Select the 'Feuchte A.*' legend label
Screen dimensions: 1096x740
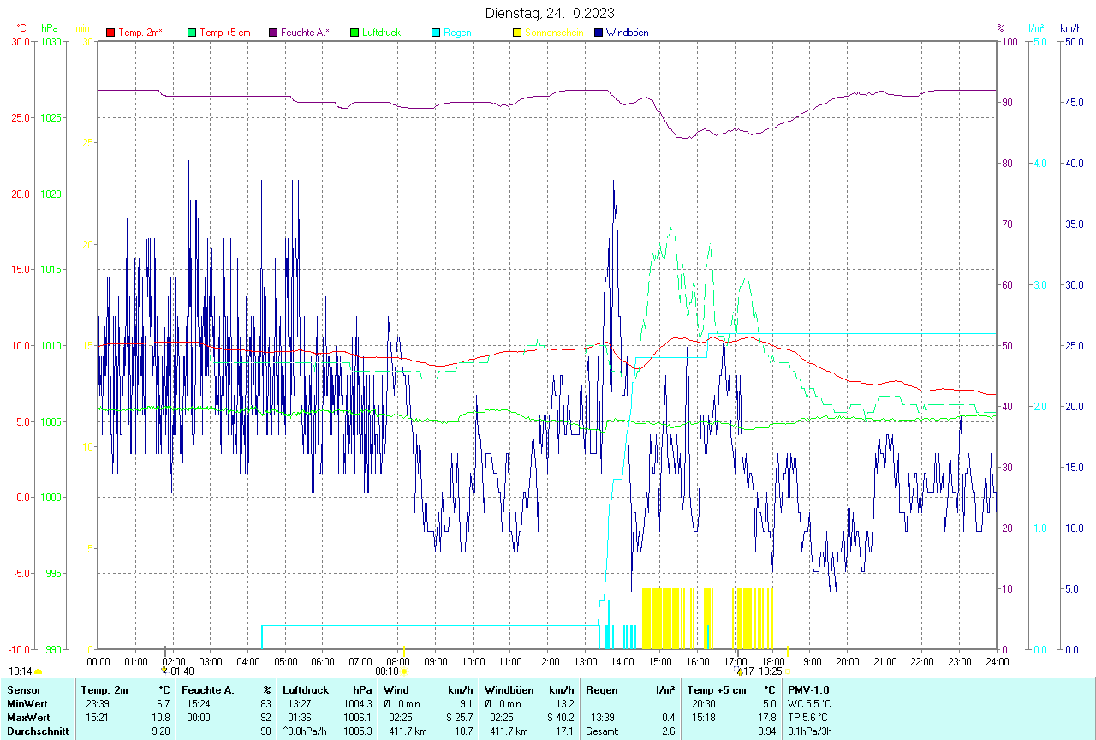click(x=306, y=33)
